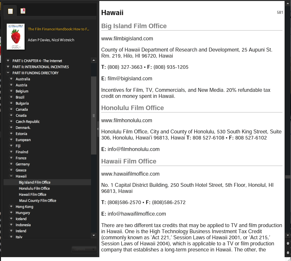Collapse PART III FUNDING DIRECTORY node
Viewport: 291px width, 261px height.
tap(8, 73)
